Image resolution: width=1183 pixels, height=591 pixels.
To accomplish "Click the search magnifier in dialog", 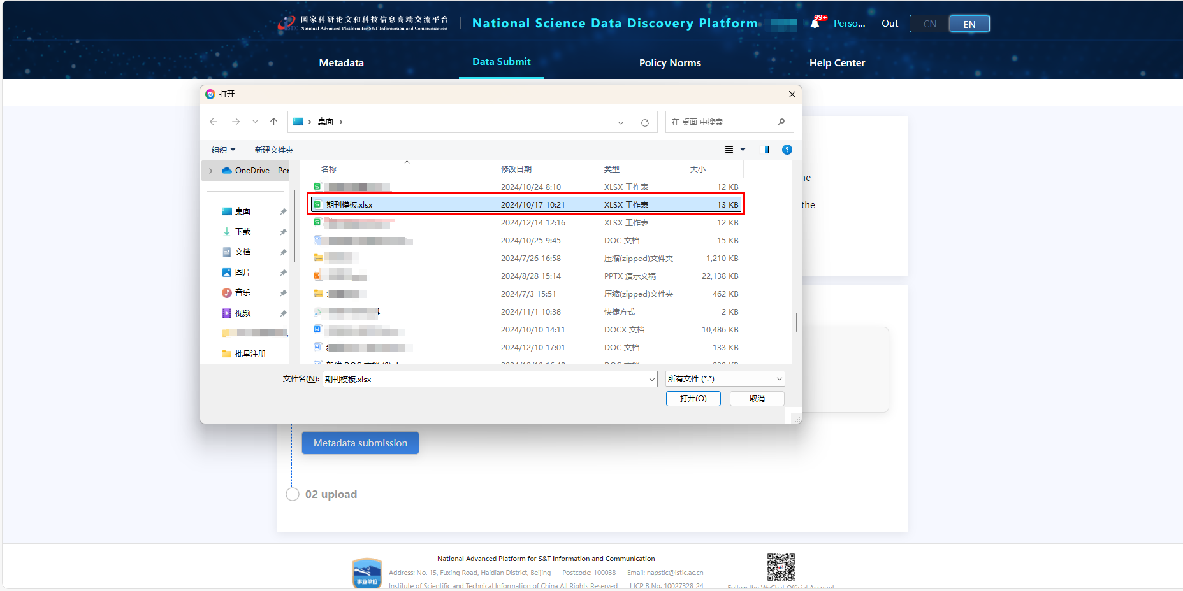I will point(781,122).
